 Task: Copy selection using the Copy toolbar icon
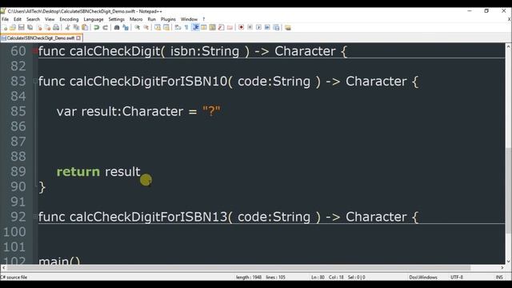[x=77, y=28]
